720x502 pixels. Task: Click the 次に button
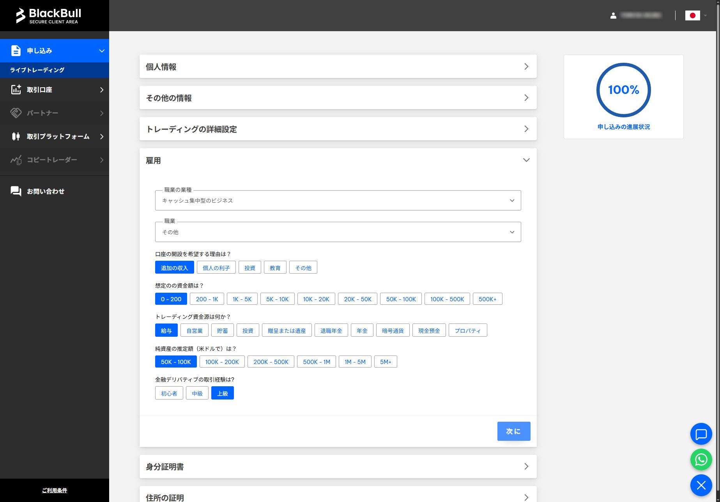[513, 431]
